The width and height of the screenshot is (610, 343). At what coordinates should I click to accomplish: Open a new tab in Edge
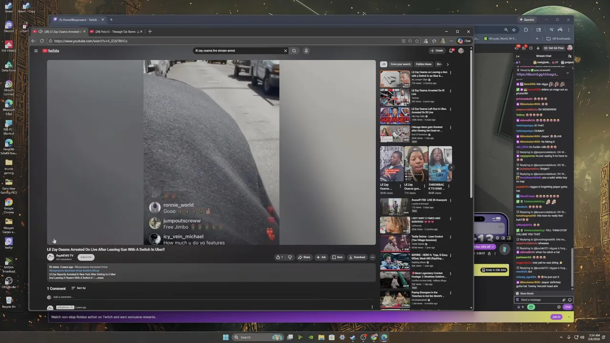(x=150, y=31)
